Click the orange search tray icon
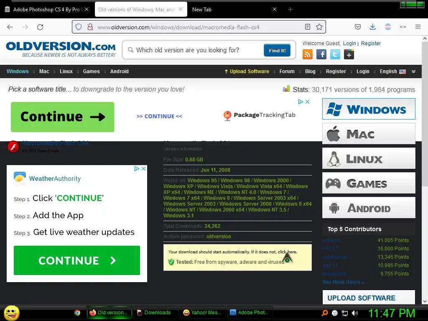 [x=324, y=313]
